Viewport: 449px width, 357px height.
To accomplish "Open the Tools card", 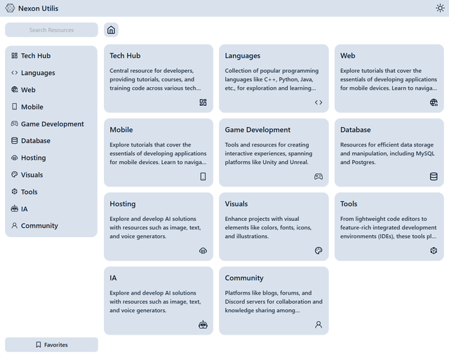I will point(389,226).
